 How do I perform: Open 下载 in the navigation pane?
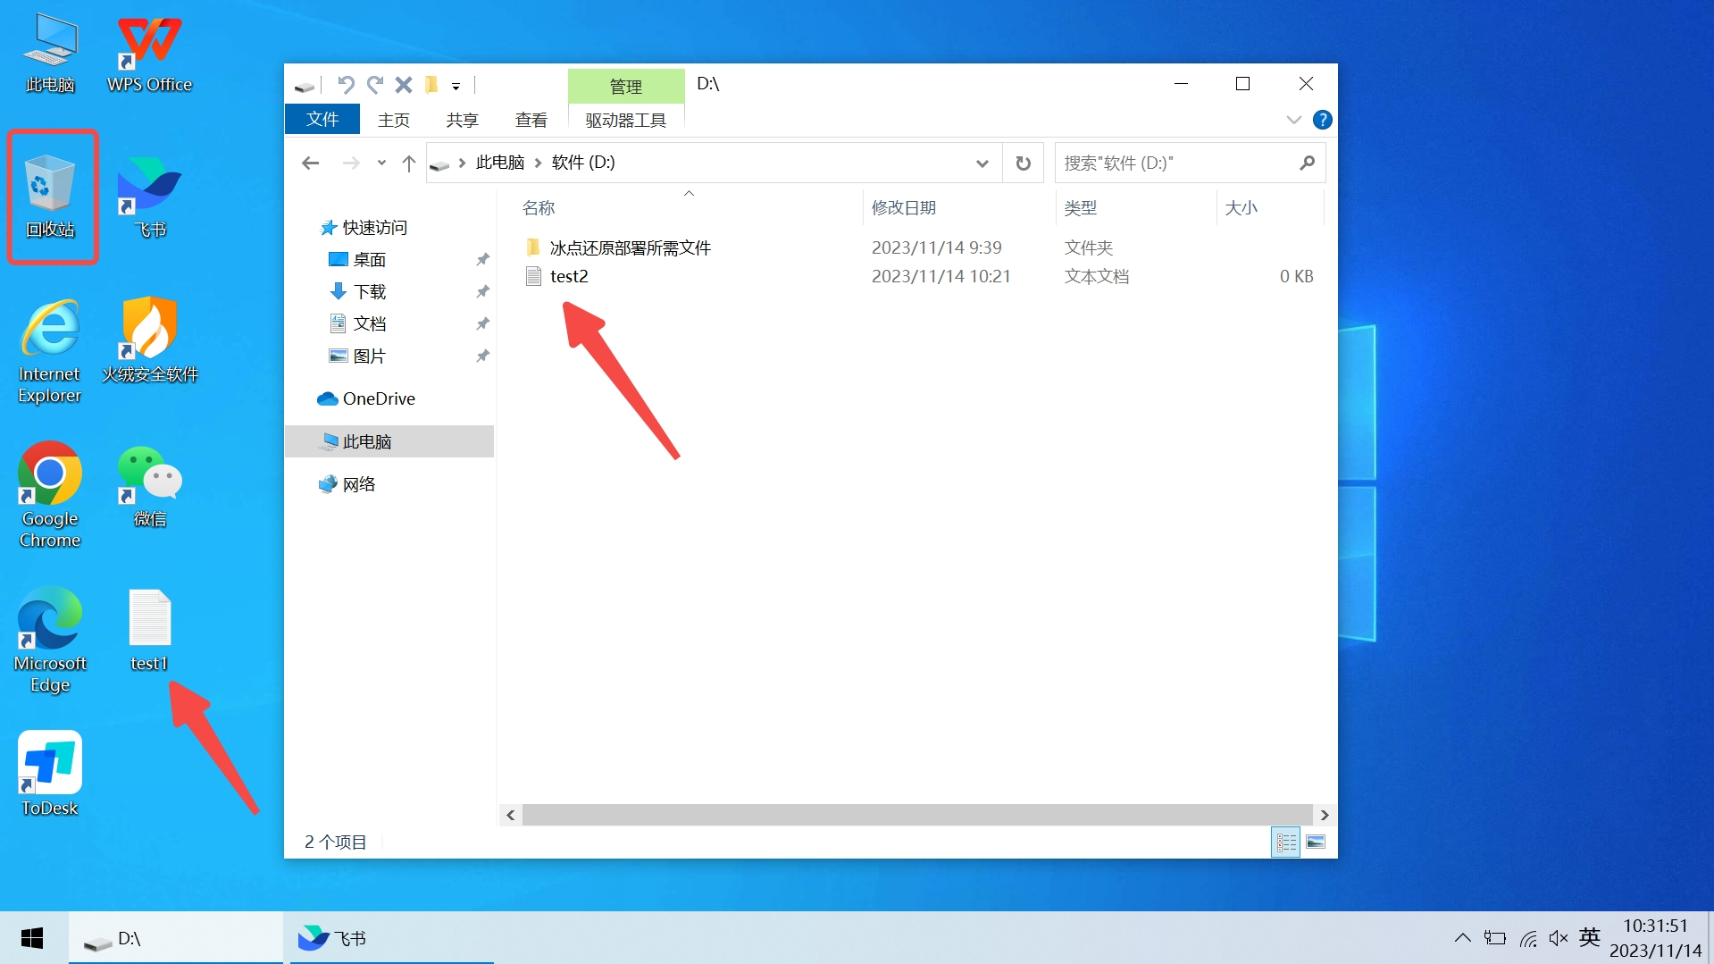point(358,292)
